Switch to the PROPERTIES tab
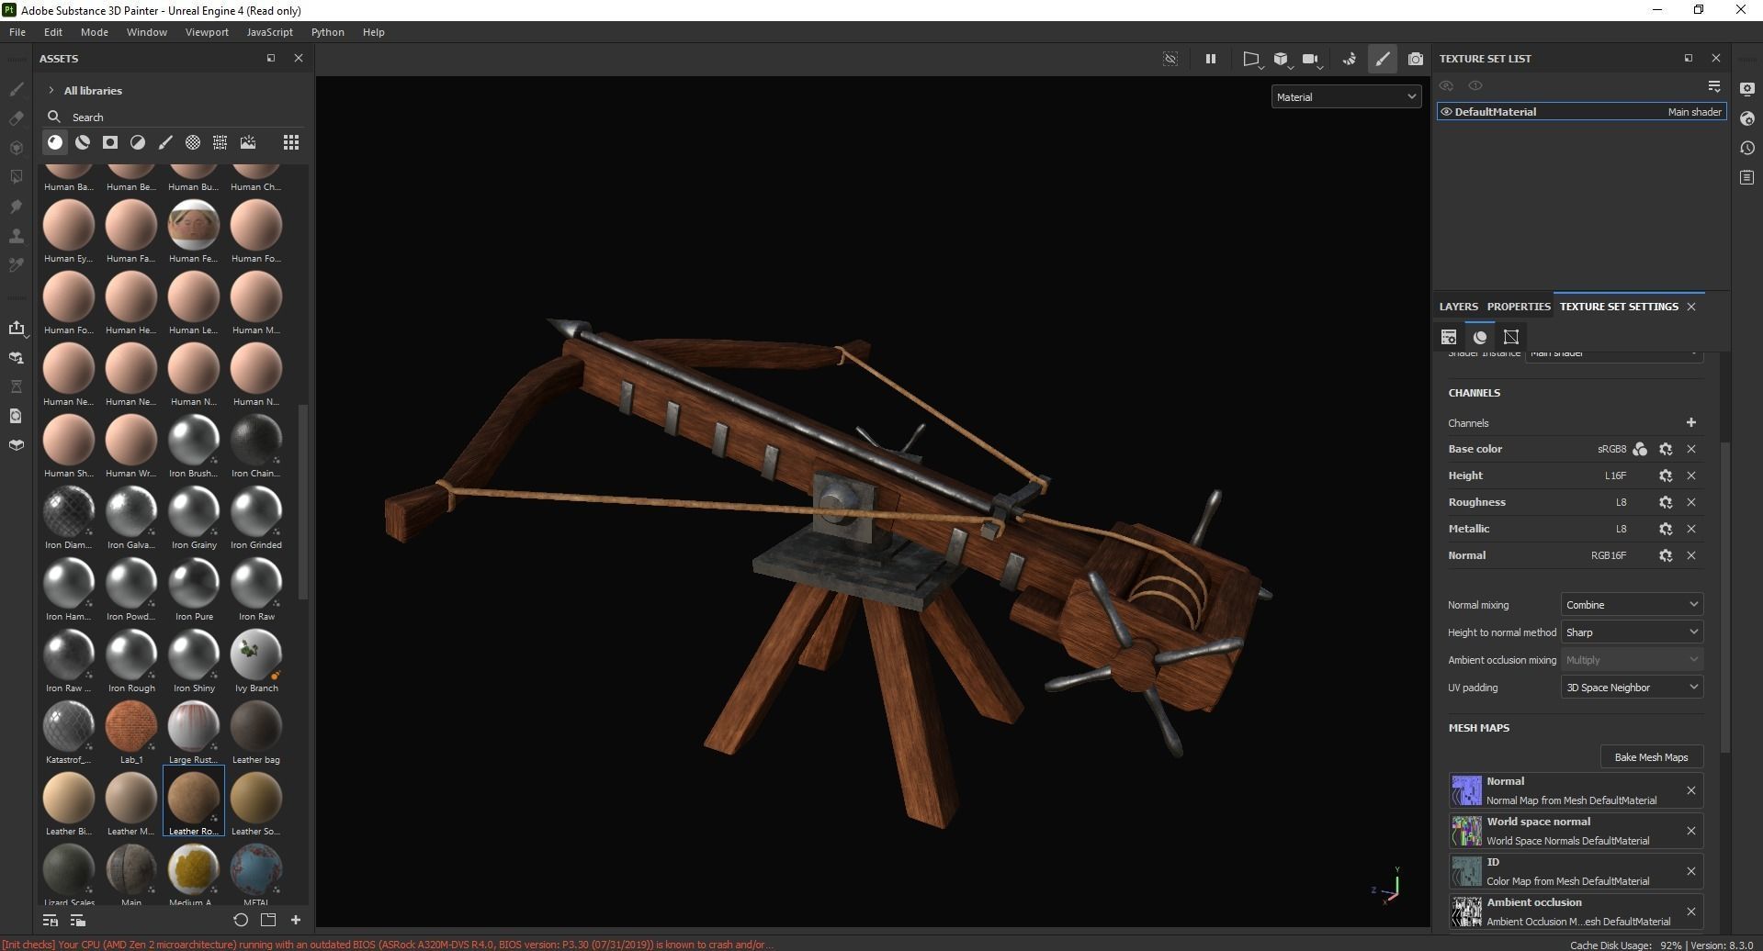 pos(1519,307)
